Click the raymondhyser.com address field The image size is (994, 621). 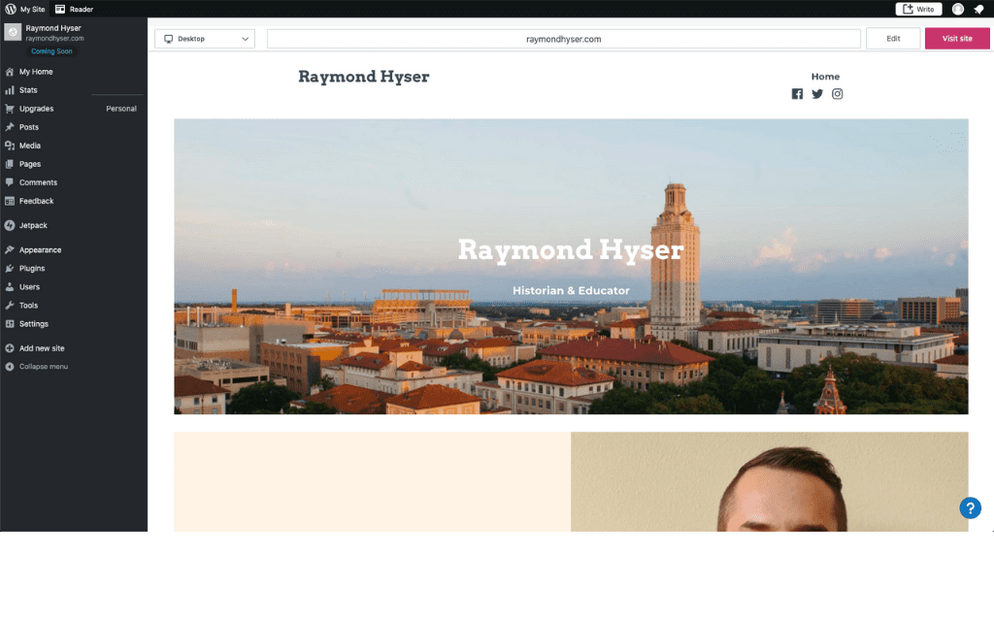[564, 39]
